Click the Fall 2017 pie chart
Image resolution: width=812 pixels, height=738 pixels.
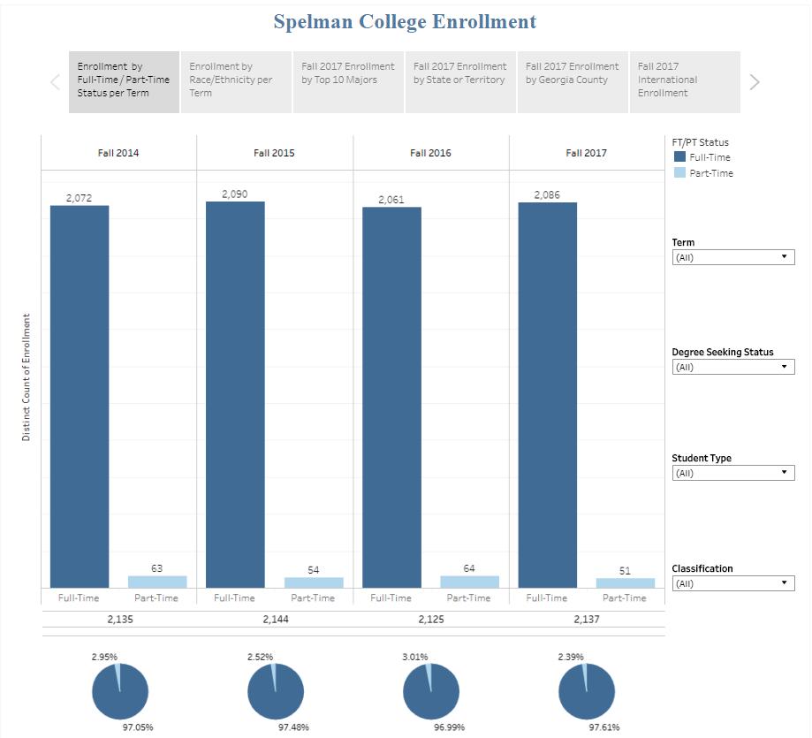[587, 691]
